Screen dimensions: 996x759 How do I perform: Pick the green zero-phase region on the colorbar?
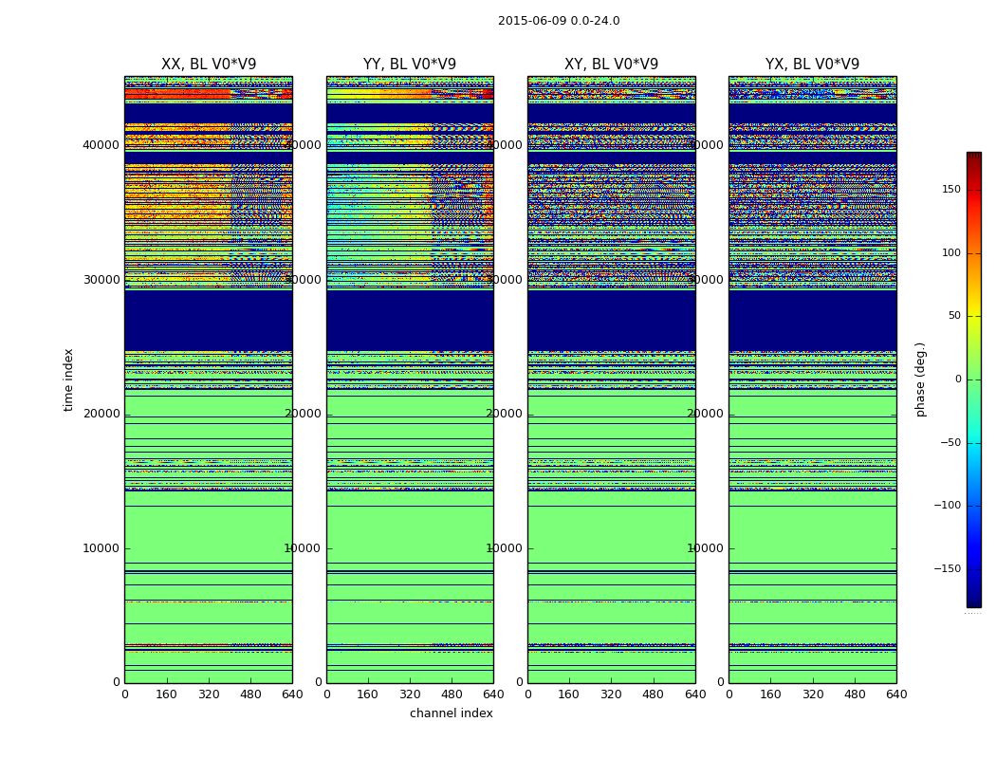coord(973,381)
